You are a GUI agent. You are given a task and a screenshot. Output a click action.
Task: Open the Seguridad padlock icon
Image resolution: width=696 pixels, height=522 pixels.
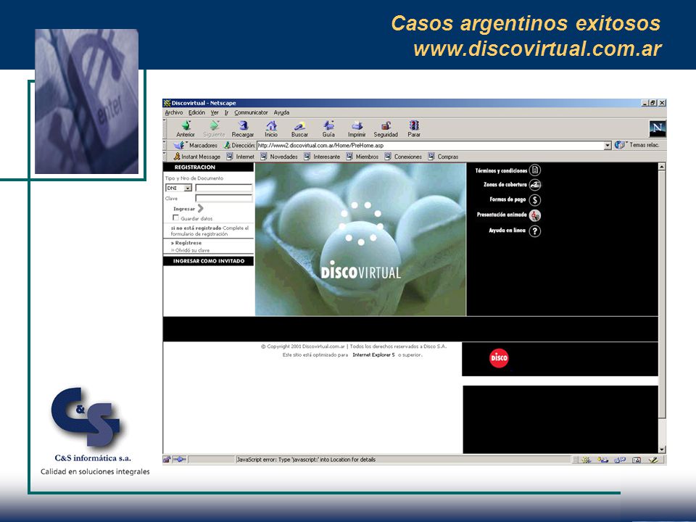386,129
